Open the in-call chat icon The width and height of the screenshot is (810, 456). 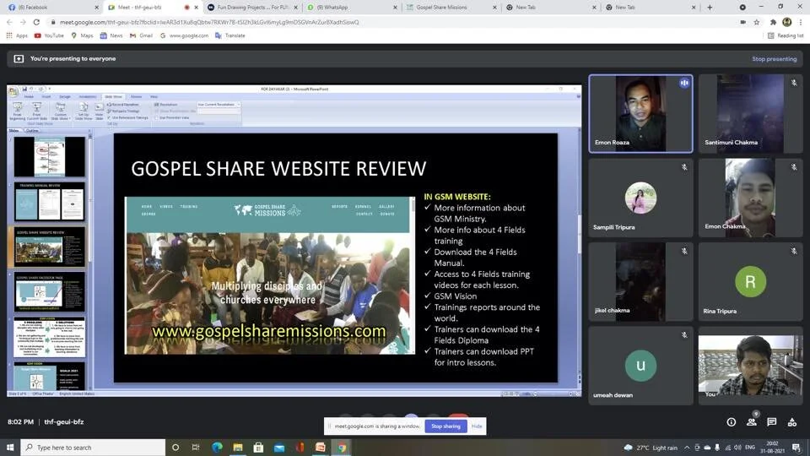(772, 422)
